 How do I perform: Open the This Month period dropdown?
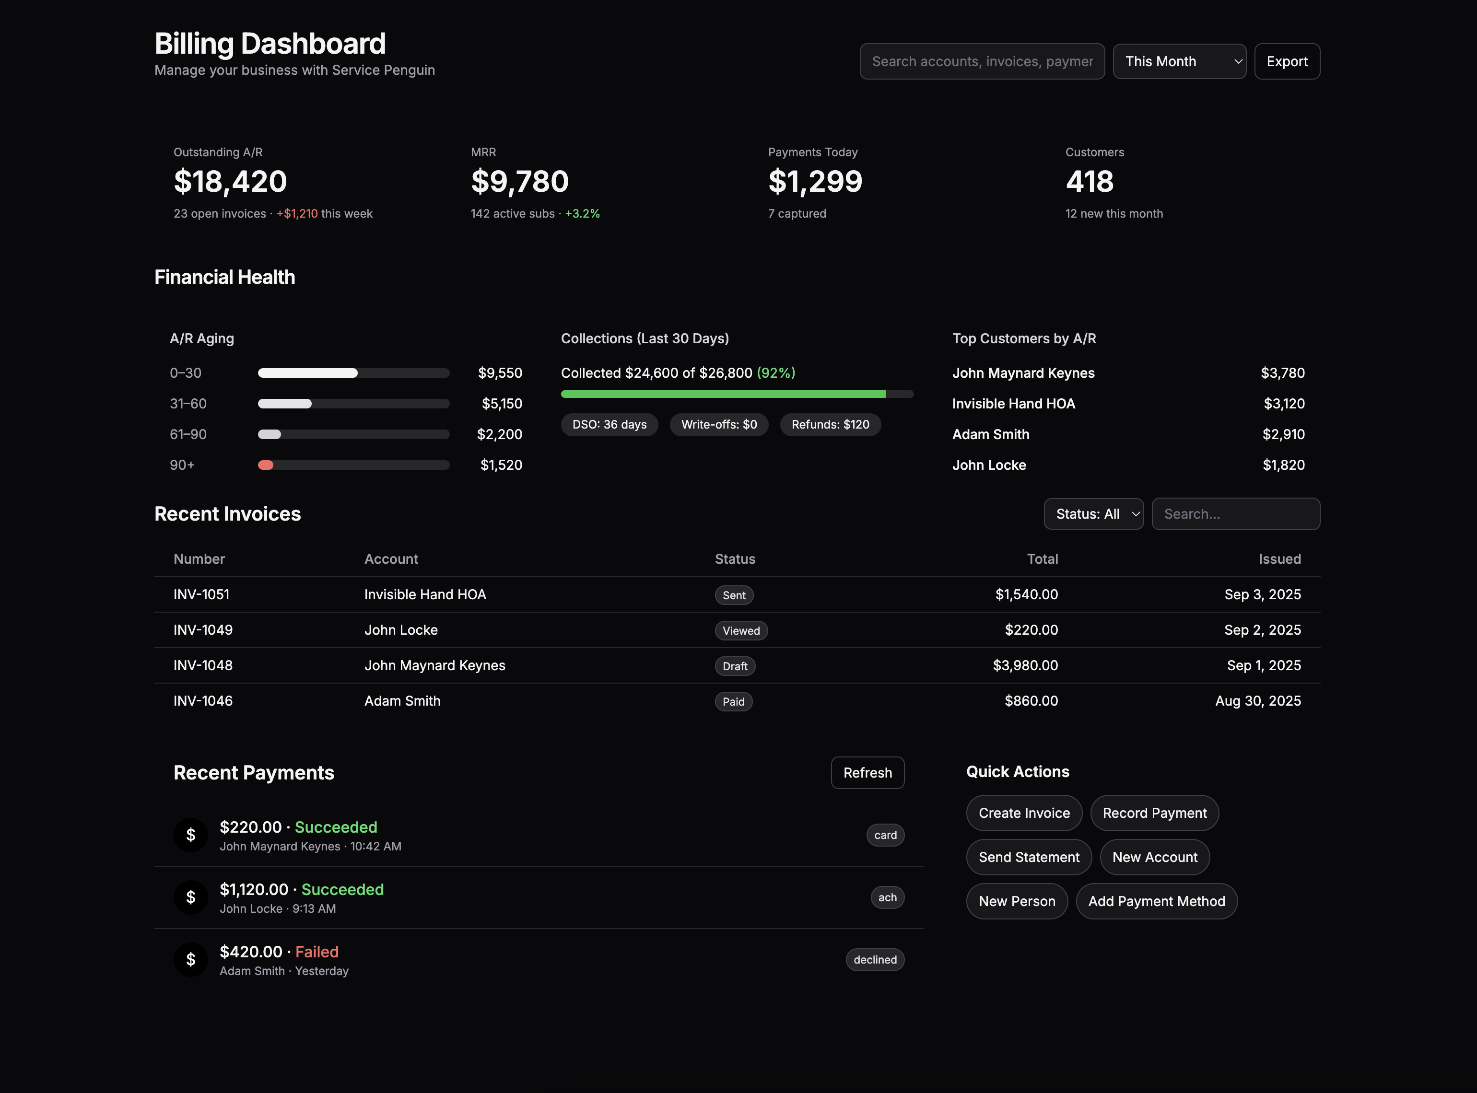click(1179, 61)
